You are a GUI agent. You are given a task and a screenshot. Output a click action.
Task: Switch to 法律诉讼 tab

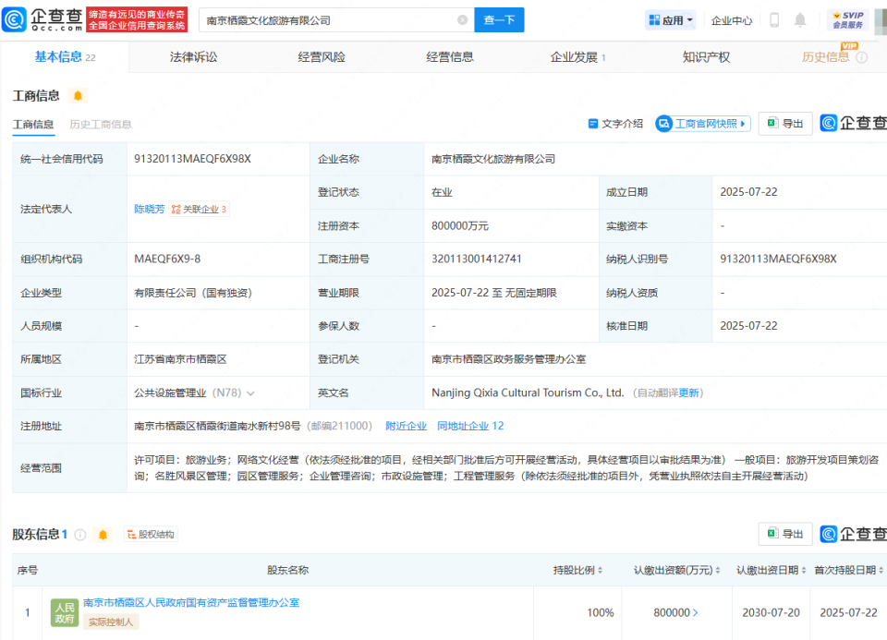pyautogui.click(x=193, y=57)
